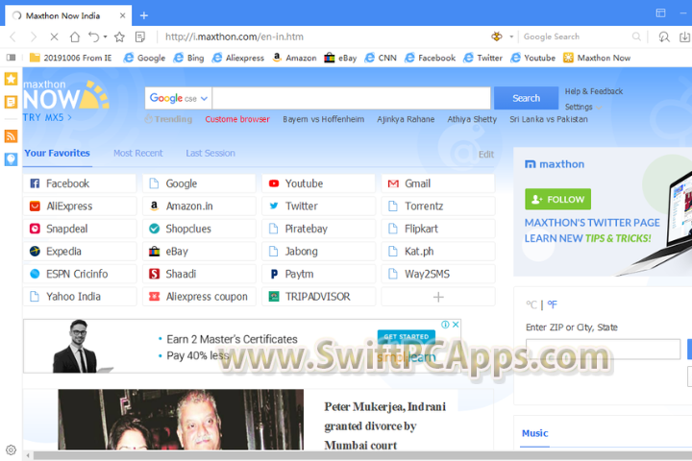Expand the extension dropdown arrow by search box
The height and width of the screenshot is (461, 692).
(511, 36)
